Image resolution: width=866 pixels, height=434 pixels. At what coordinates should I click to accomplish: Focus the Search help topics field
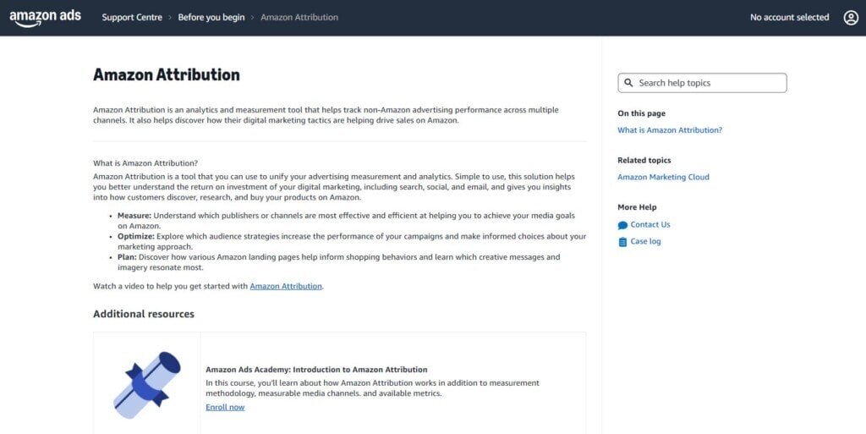(709, 83)
